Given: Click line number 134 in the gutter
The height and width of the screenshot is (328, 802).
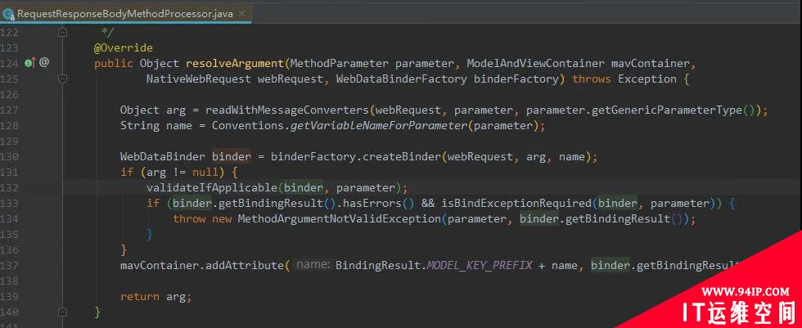Looking at the screenshot, I should [x=10, y=218].
